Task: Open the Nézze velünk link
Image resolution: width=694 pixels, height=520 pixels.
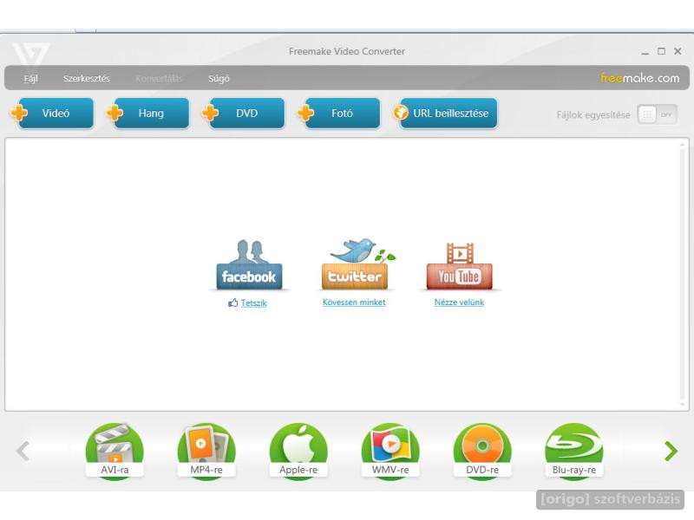Action: [459, 302]
